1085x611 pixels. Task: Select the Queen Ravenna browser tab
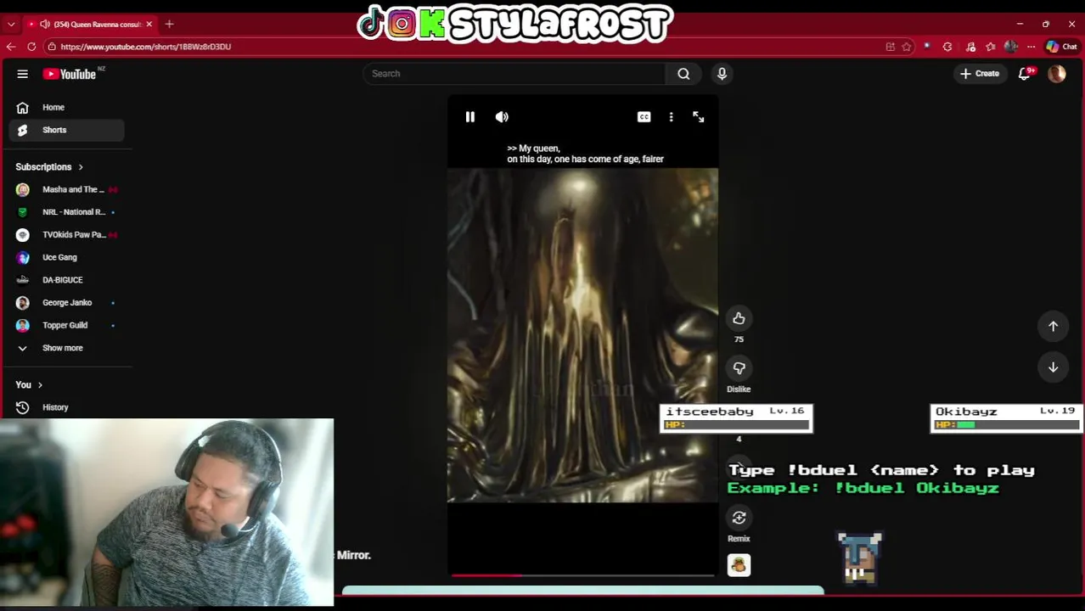(x=88, y=24)
